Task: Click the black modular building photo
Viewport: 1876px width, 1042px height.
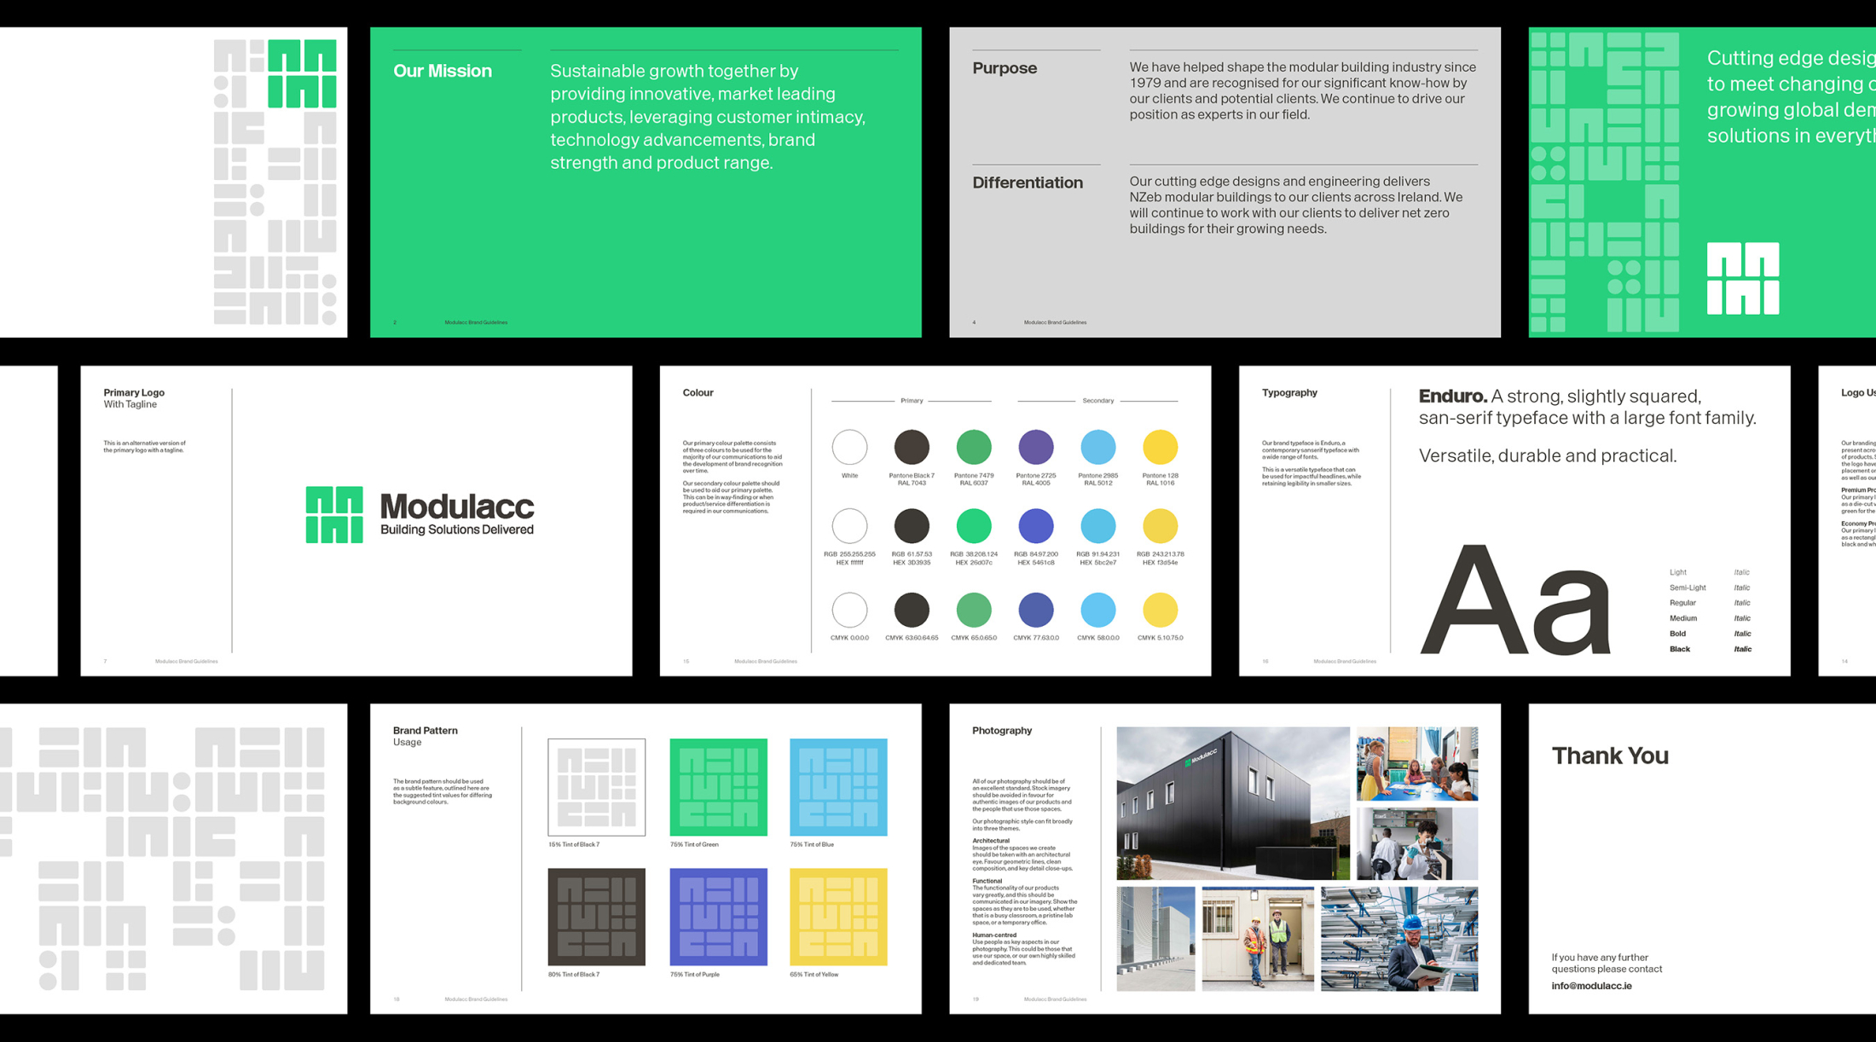Action: pos(1233,803)
